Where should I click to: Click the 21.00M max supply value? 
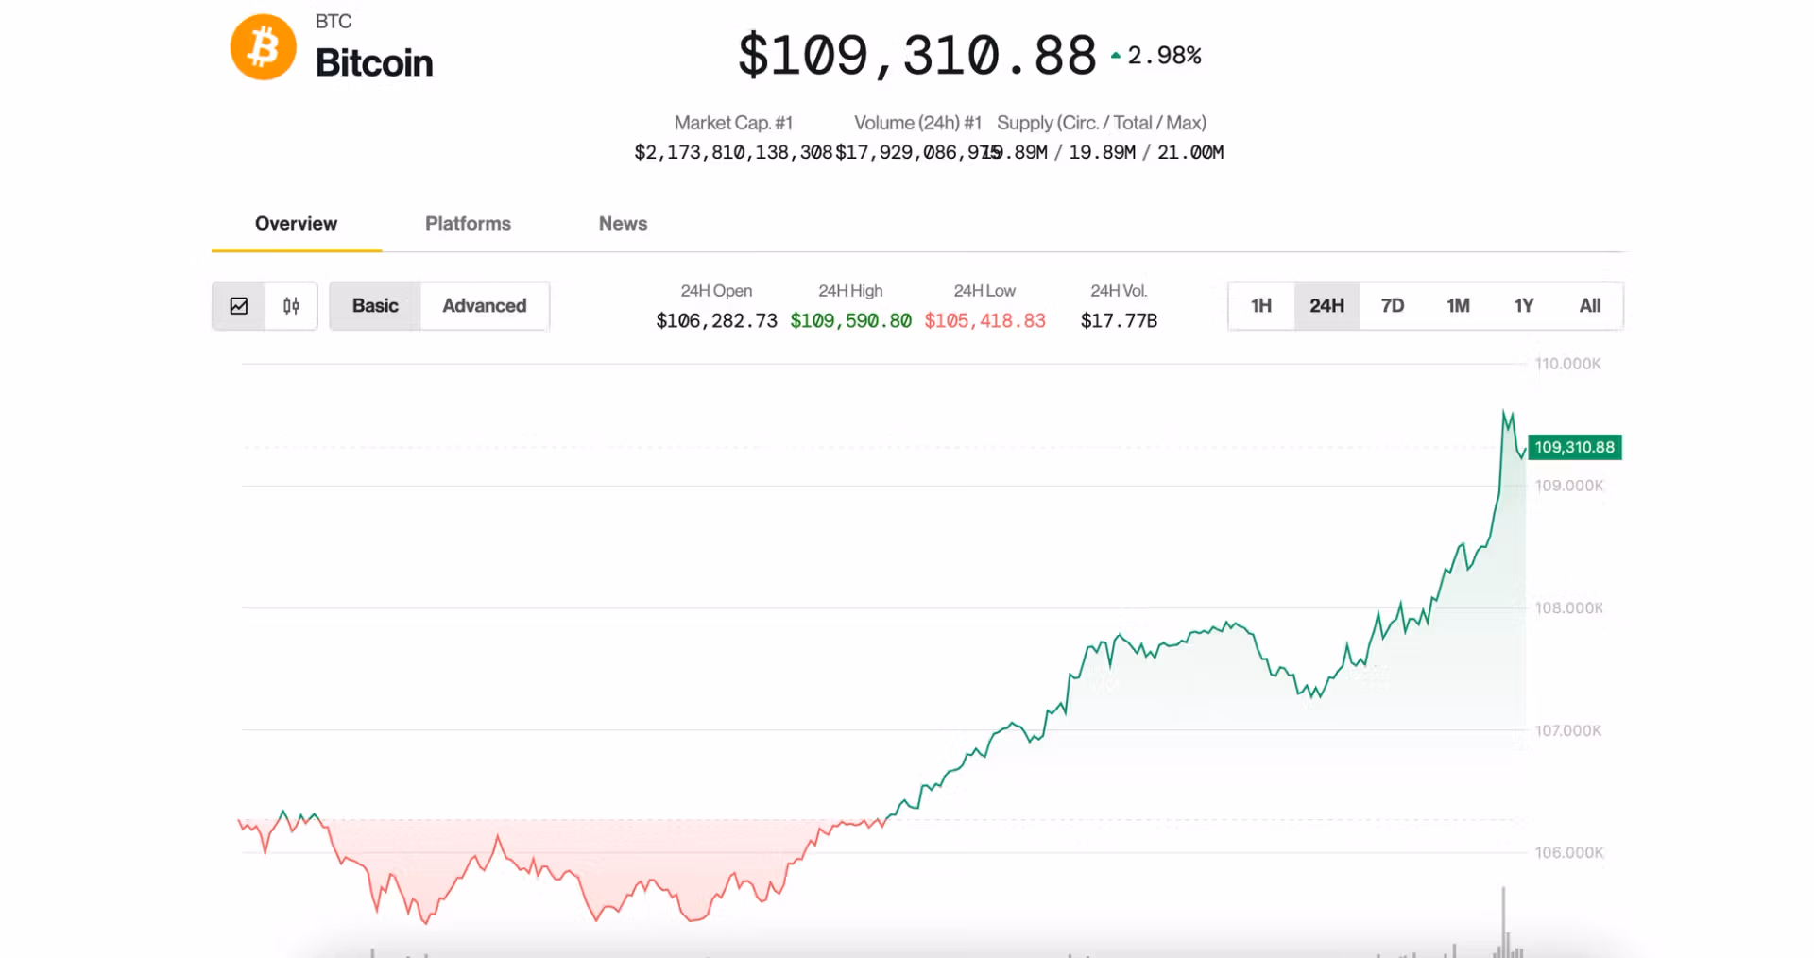[x=1190, y=152]
